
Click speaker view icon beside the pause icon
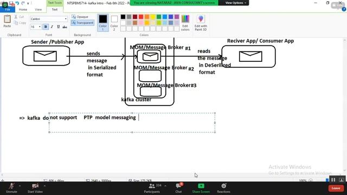pos(341,180)
